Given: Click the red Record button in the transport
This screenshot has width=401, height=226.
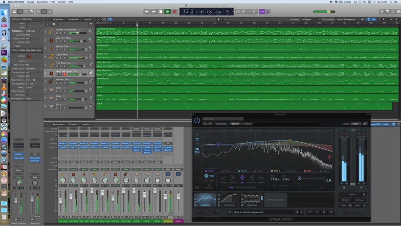Looking at the screenshot, I should click(174, 11).
